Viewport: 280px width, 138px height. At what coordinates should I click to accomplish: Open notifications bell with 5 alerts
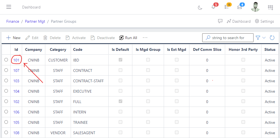213,7
